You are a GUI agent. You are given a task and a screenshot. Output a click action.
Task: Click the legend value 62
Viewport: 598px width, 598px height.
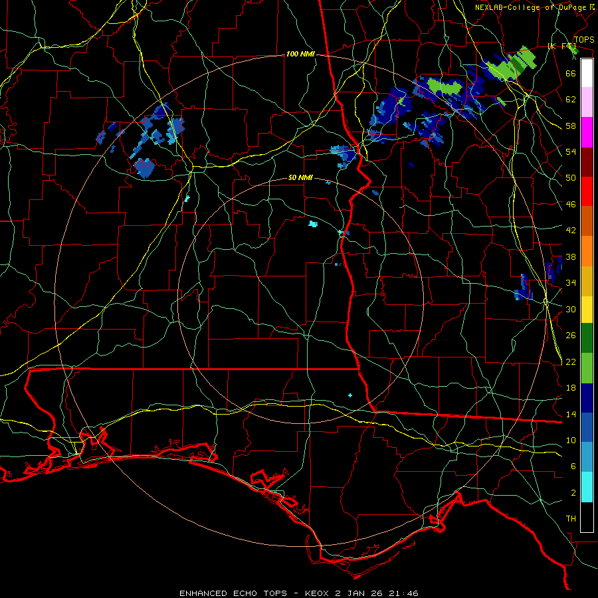click(x=571, y=100)
